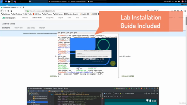187x105 pixels.
Task: Open the Exploit-DB bookmark
Action: point(84,14)
